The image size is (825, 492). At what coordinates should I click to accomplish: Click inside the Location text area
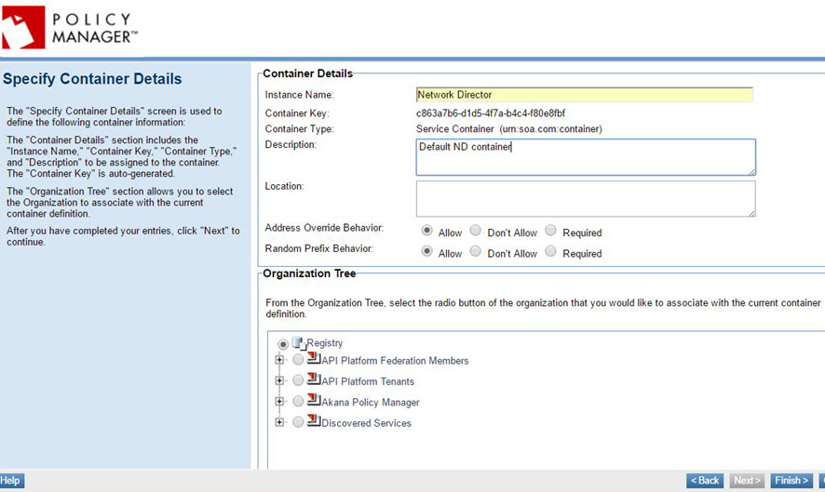[586, 199]
